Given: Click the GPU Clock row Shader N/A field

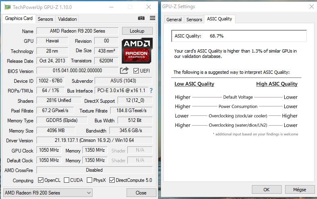Looking at the screenshot, I should pyautogui.click(x=140, y=150).
